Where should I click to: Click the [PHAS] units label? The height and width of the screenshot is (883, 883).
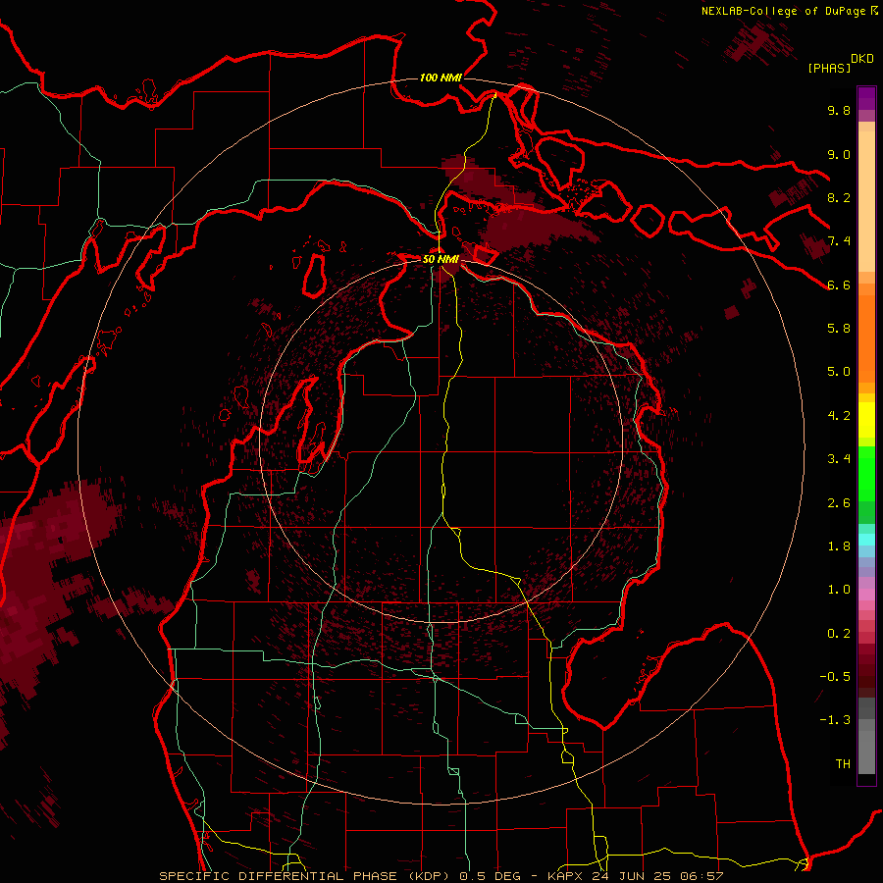[x=829, y=69]
